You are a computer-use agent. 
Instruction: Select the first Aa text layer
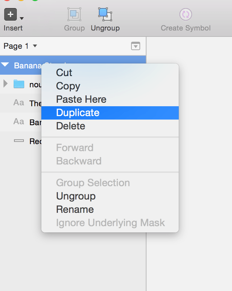click(x=19, y=103)
